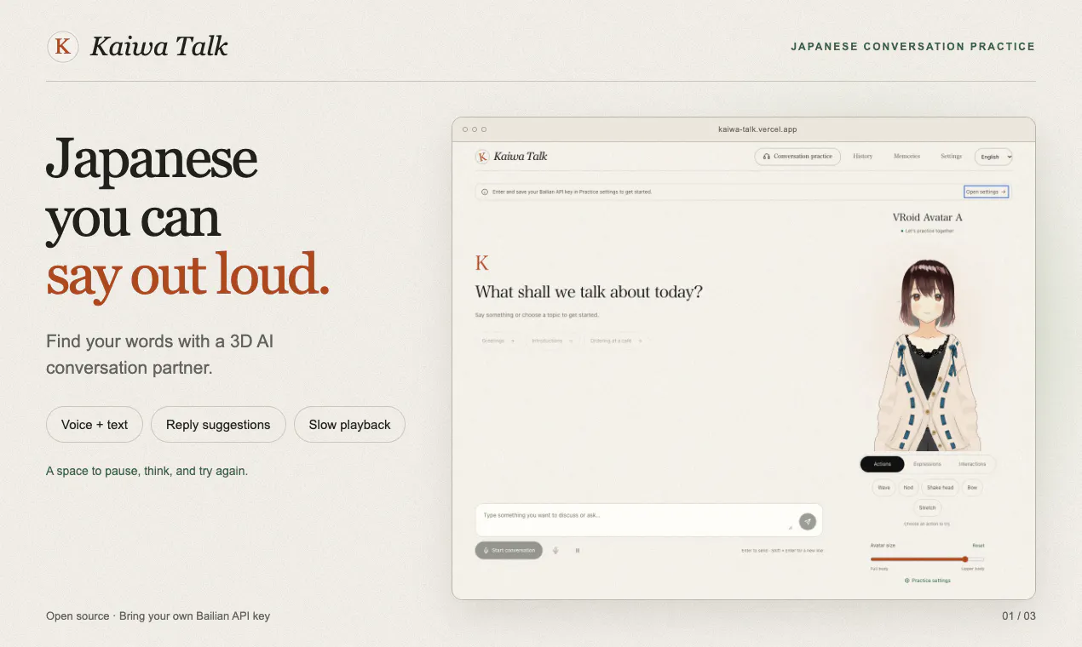This screenshot has height=647, width=1082.
Task: Click the large orange K above the greeting
Action: (482, 263)
